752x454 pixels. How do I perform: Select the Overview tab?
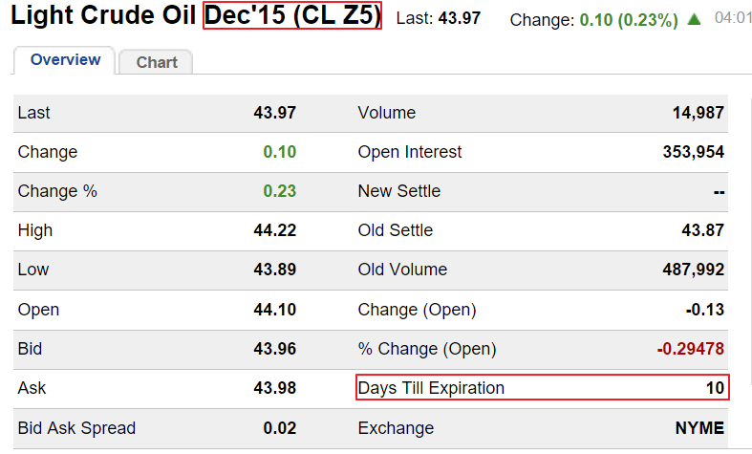(65, 60)
